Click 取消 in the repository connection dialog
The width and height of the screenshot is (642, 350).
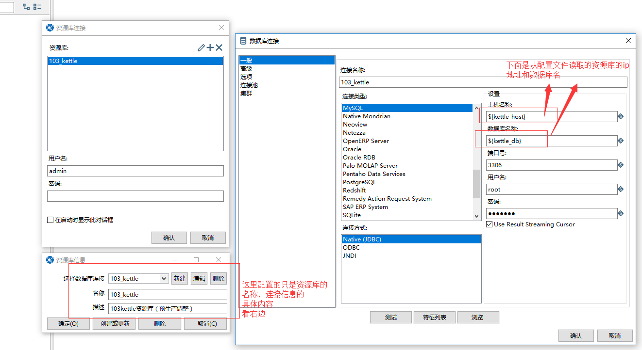208,238
